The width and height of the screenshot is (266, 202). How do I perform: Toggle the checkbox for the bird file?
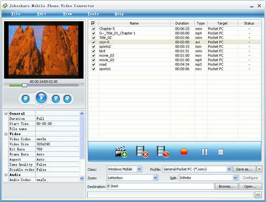point(93,51)
